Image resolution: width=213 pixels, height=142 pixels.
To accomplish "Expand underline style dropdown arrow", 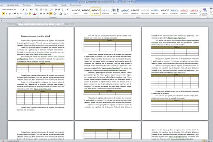I will pyautogui.click(x=12, y=13).
